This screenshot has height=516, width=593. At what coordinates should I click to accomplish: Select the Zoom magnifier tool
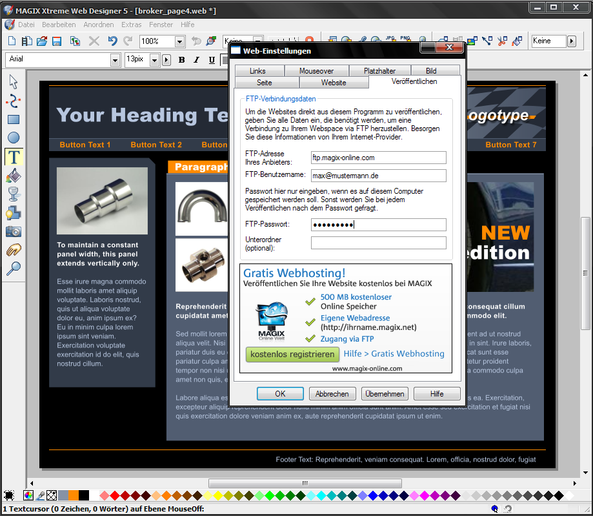[x=14, y=269]
